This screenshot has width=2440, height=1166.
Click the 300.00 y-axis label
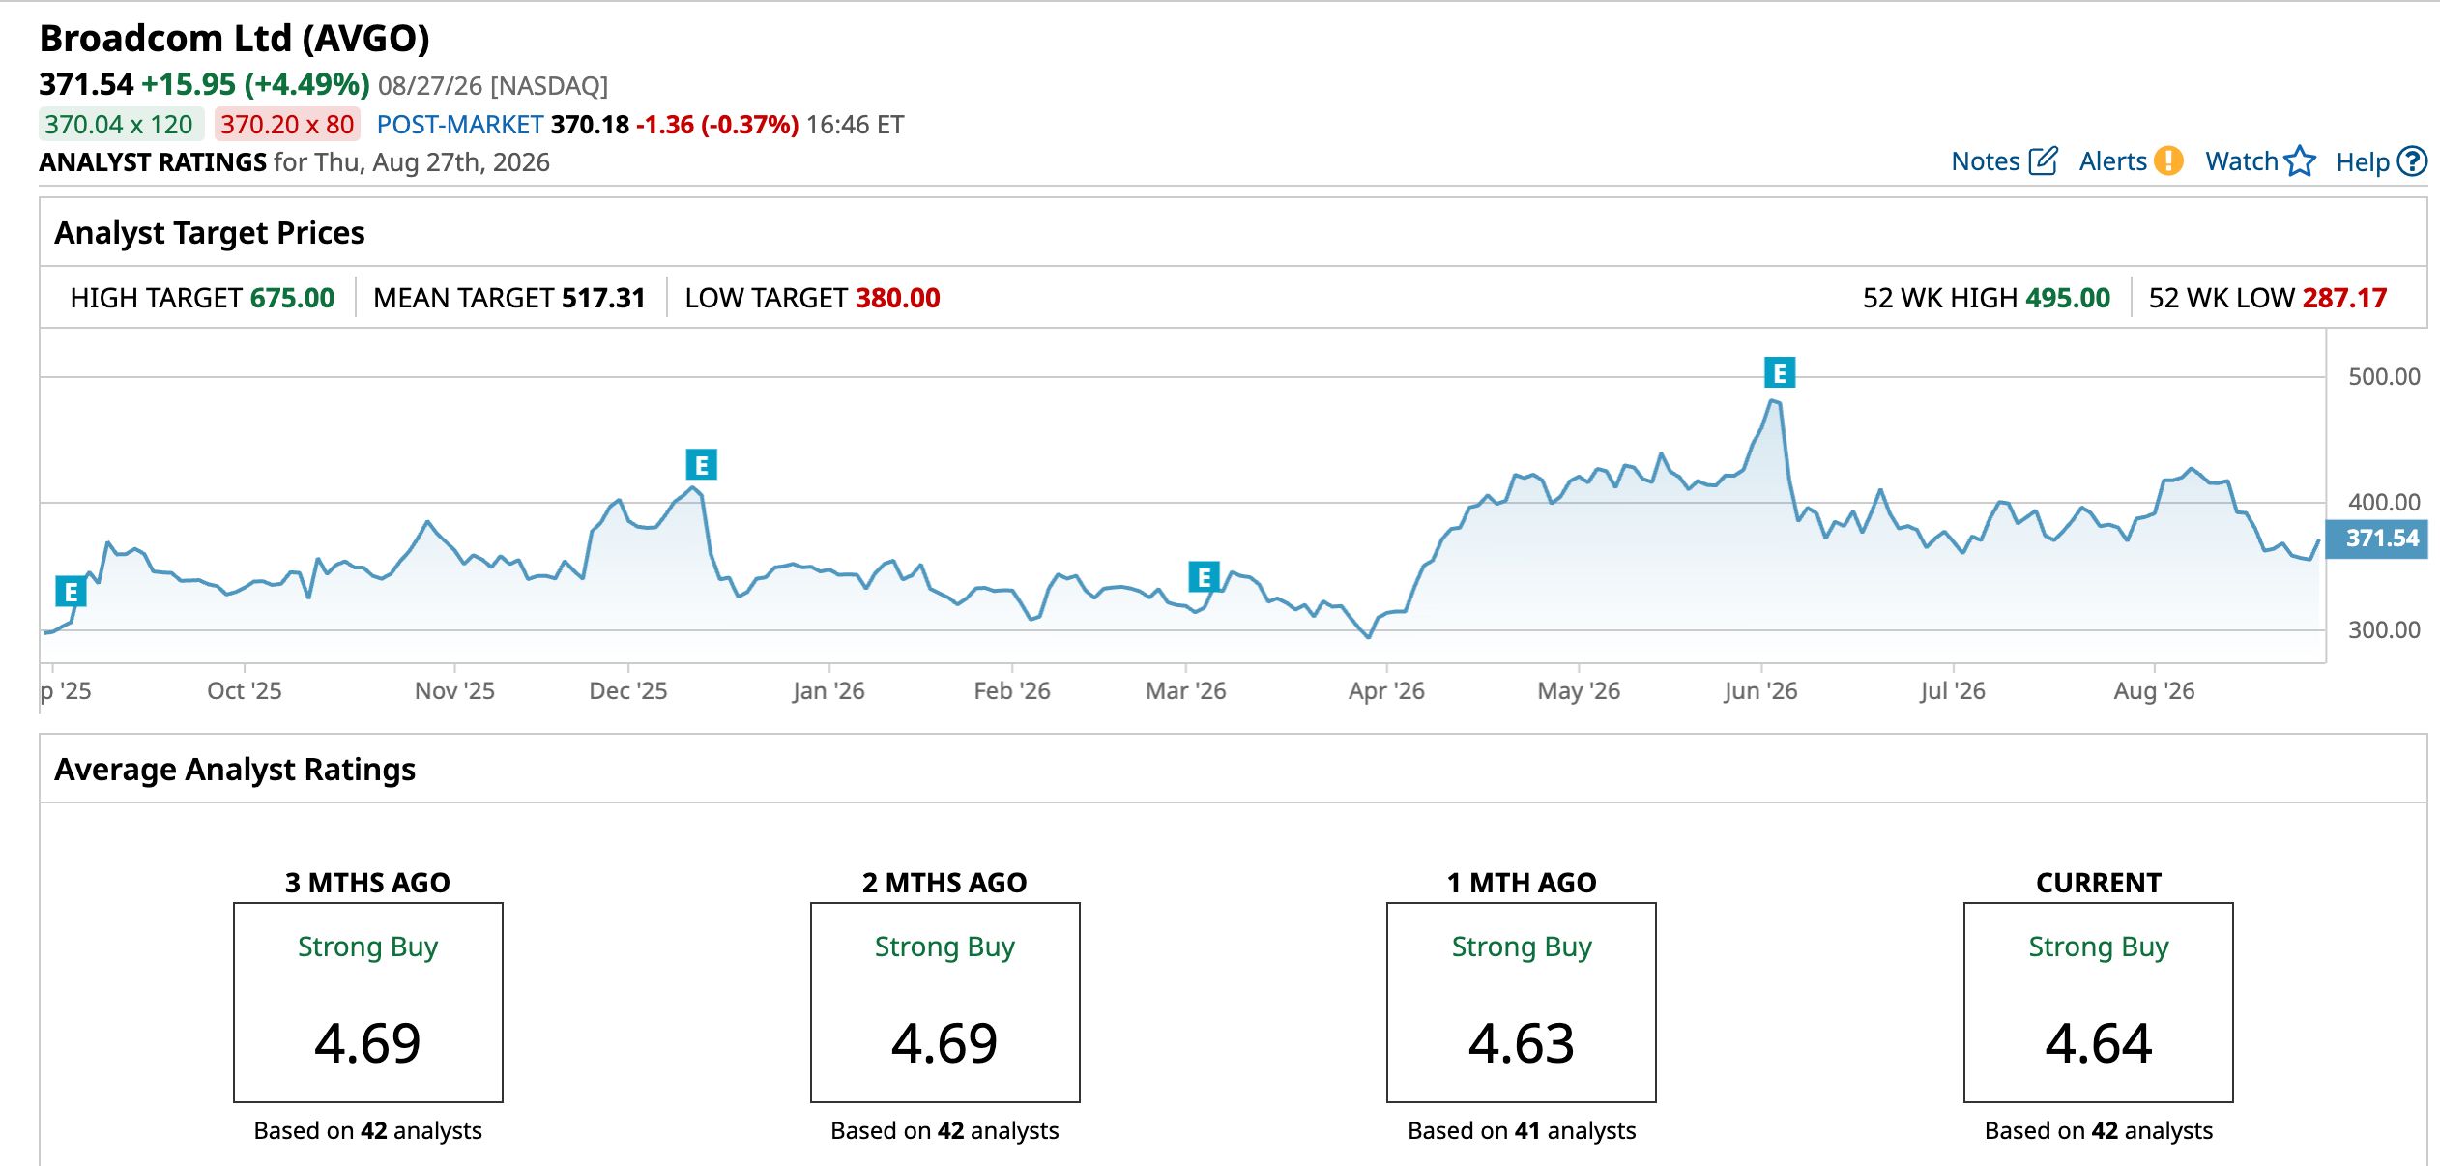[2384, 630]
